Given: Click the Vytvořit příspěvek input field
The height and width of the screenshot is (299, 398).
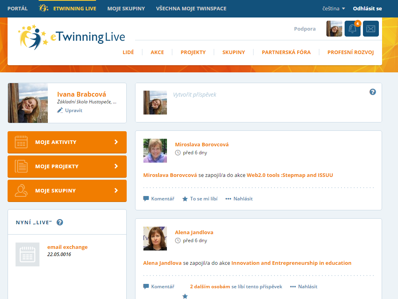Looking at the screenshot, I should coord(195,95).
